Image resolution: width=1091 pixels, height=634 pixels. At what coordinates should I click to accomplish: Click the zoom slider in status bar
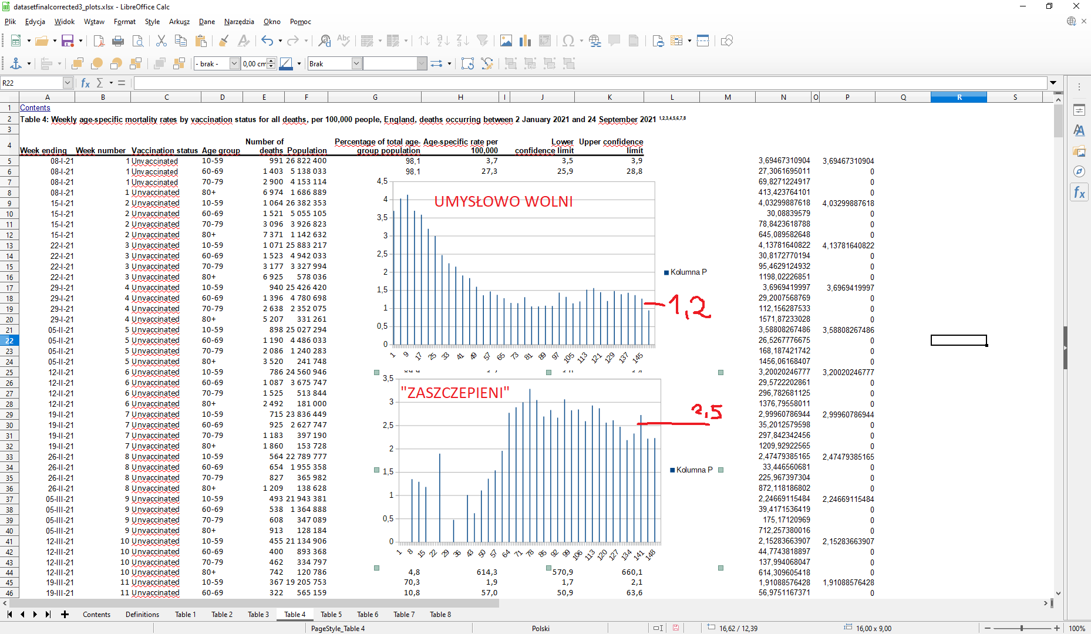(x=1022, y=628)
